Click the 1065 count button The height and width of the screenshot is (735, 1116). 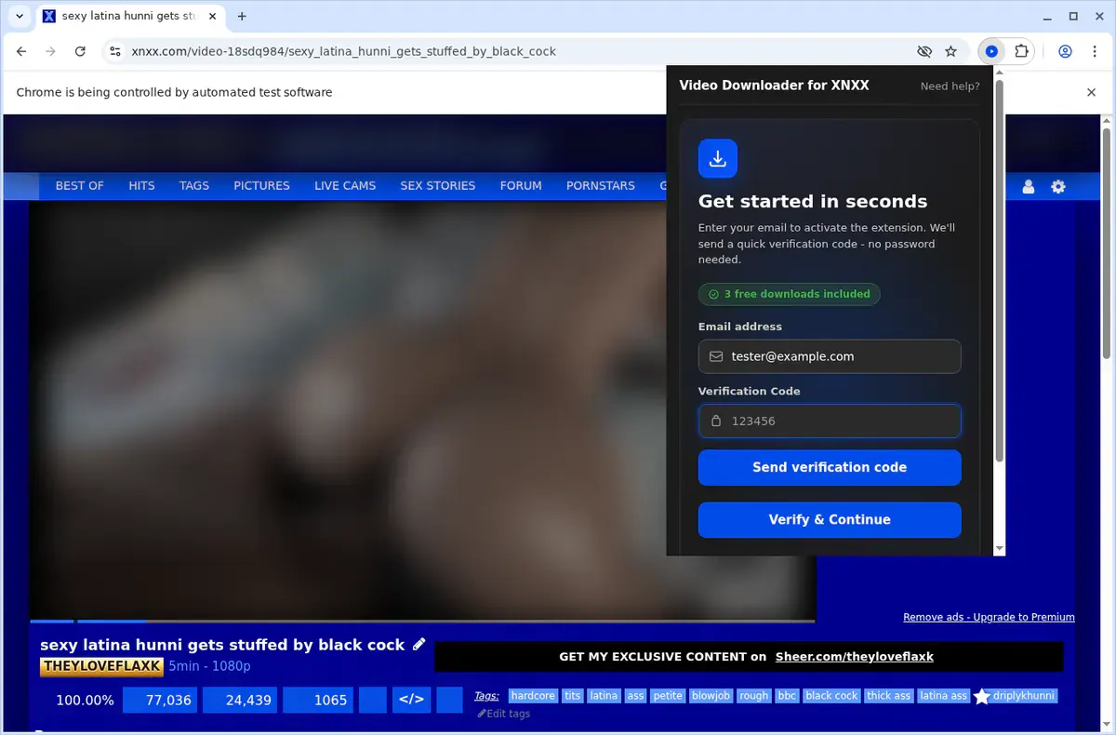(320, 700)
